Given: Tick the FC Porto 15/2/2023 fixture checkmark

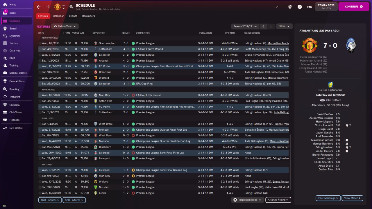Looking at the screenshot, I should click(x=40, y=66).
